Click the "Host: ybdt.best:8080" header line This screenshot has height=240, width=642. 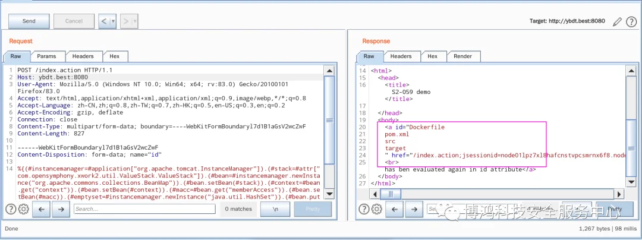point(52,77)
